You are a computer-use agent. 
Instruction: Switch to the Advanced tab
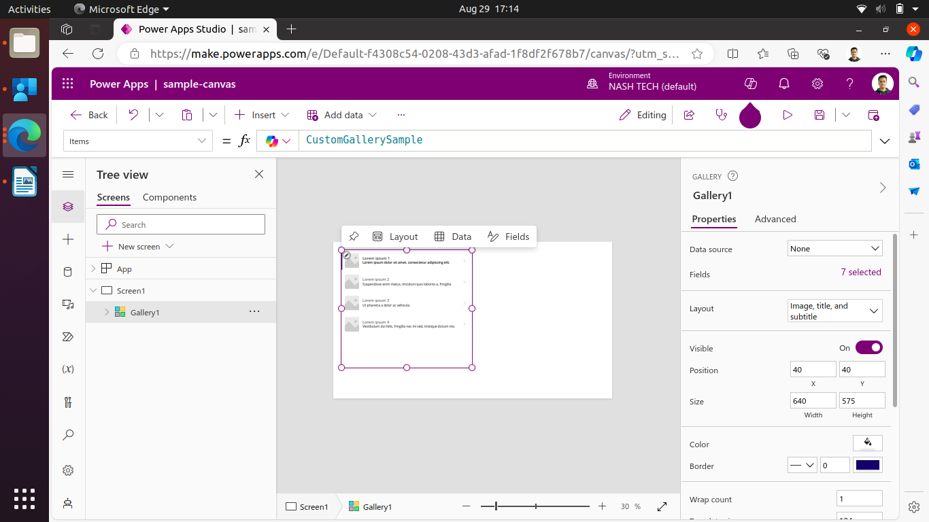pyautogui.click(x=775, y=219)
